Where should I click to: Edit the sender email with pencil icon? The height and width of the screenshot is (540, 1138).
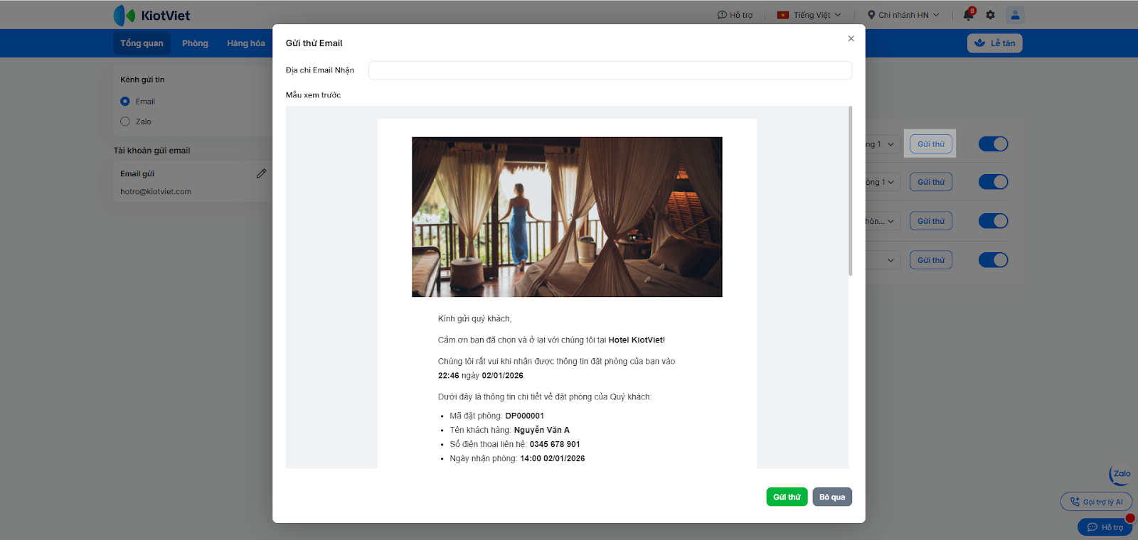point(261,173)
